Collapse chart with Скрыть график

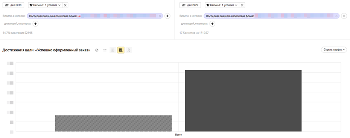pos(334,49)
